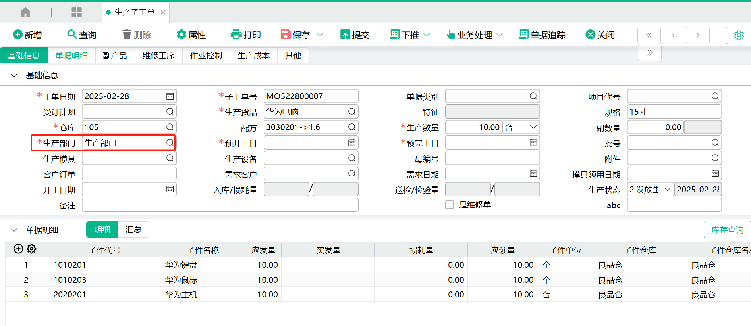Open 单据追踪 document tracking
The height and width of the screenshot is (326, 751).
click(542, 35)
